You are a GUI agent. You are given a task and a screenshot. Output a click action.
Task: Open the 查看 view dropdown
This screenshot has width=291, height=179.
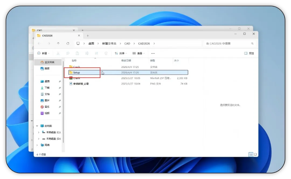click(138, 53)
